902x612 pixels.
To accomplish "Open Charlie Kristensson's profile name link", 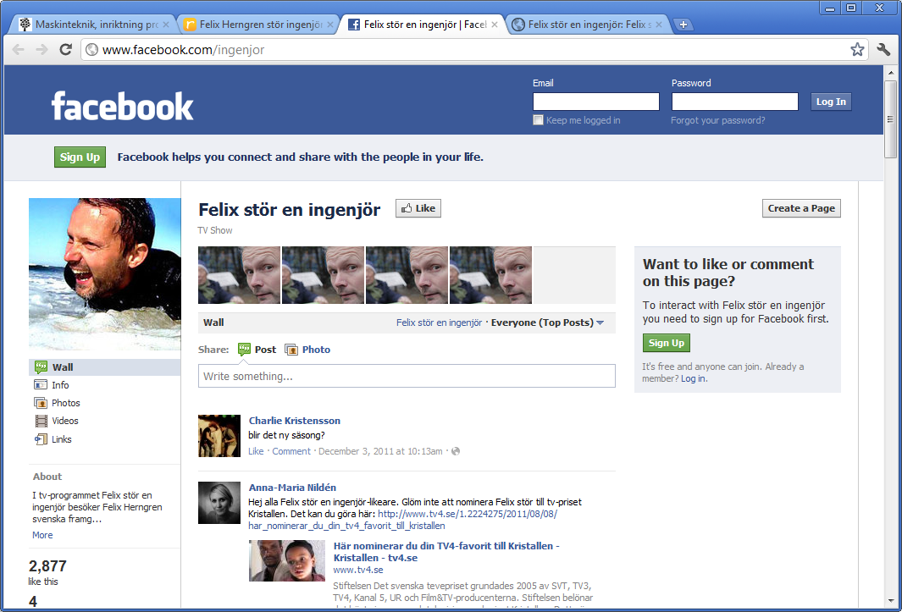I will [295, 421].
